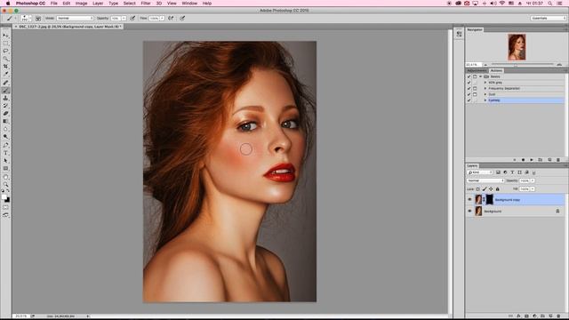Switch to the Actions tab

coord(496,71)
